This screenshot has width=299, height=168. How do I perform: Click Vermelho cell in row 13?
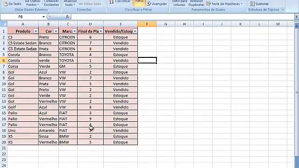click(49, 101)
